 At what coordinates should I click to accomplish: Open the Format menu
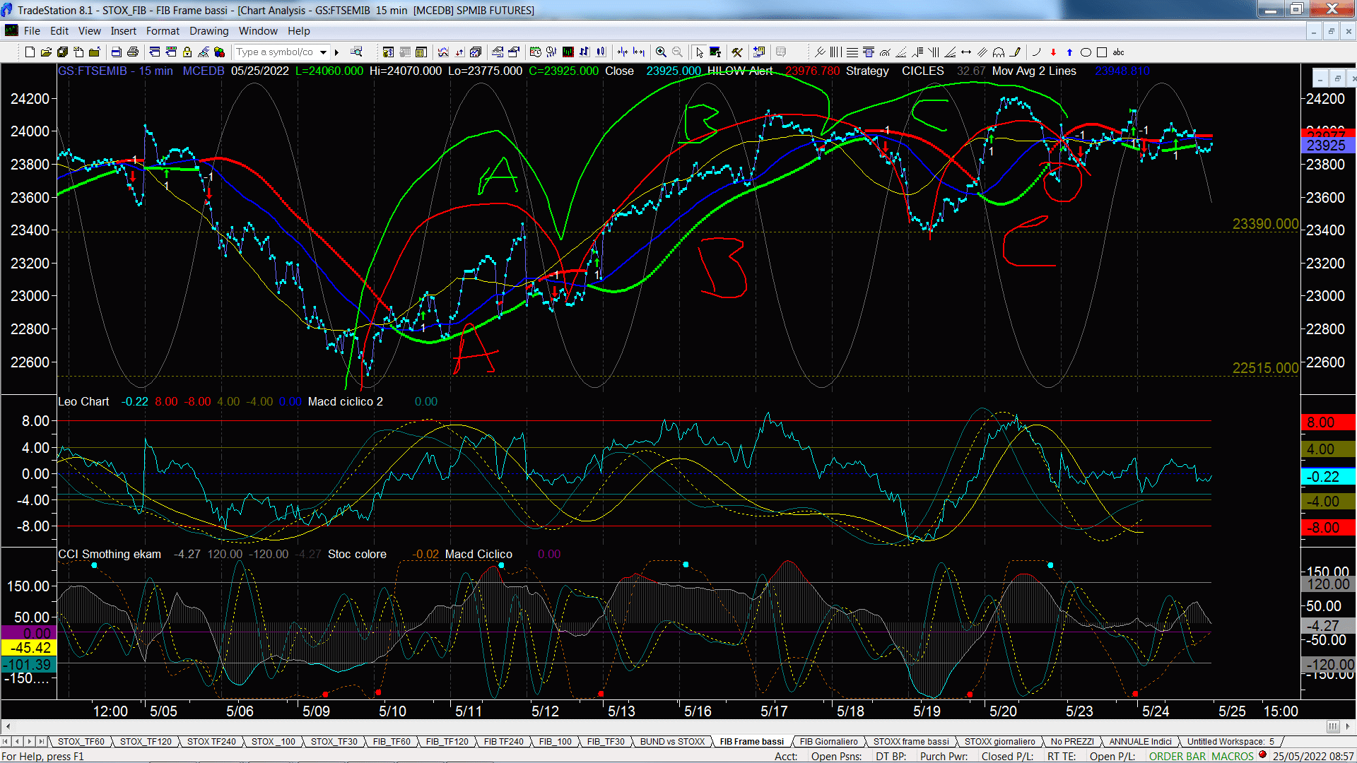pos(163,31)
